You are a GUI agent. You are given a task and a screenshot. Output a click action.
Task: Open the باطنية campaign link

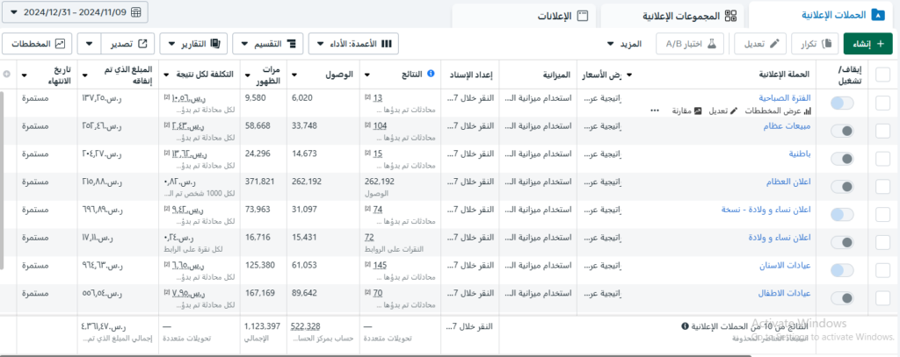point(799,154)
